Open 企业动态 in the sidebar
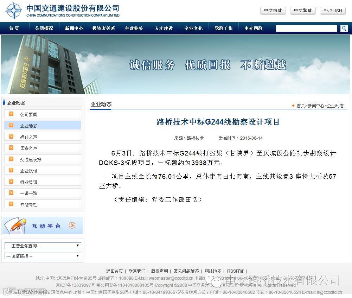The image size is (352, 298). [43, 125]
